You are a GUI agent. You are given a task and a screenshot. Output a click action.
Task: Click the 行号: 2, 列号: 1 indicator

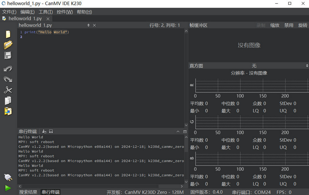[165, 25]
